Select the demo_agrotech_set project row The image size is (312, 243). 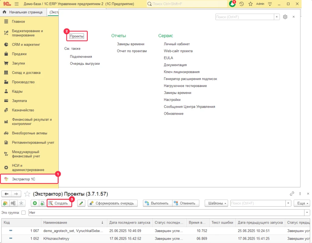73,231
